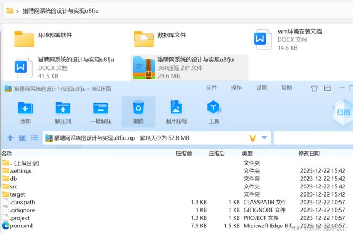The height and width of the screenshot is (234, 353).
Task: Click the 360压缩 title bar app icon
Action: tap(8, 88)
